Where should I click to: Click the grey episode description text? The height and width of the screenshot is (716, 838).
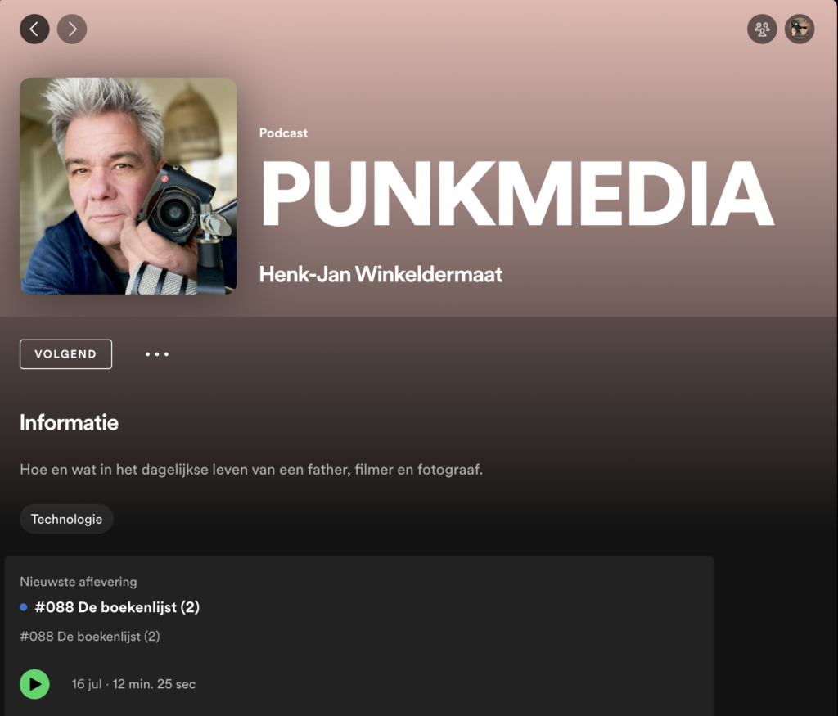[90, 637]
